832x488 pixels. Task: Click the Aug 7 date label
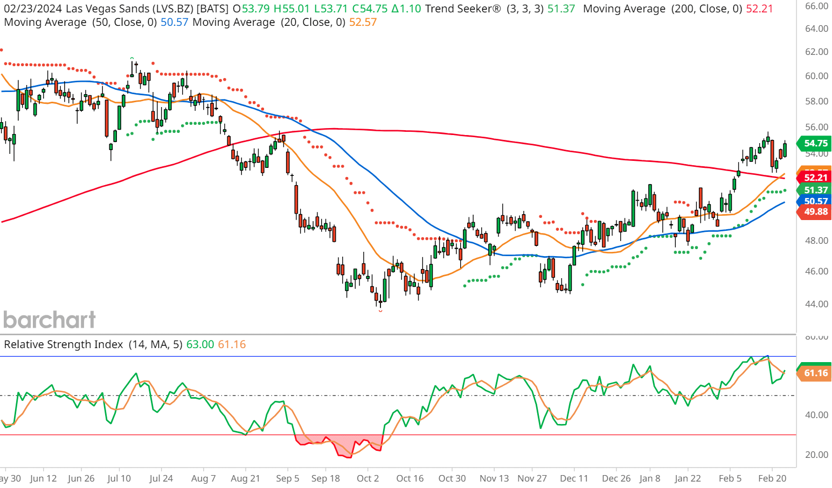click(203, 478)
